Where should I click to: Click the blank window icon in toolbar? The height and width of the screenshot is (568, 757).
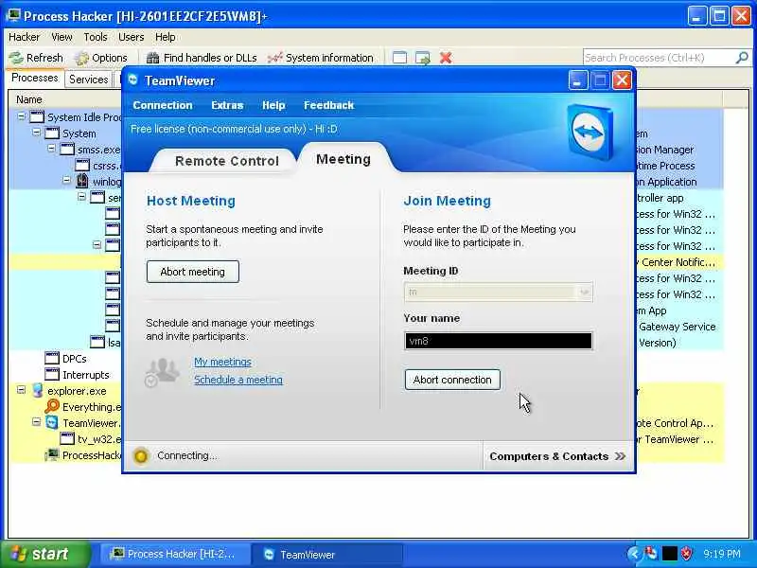[x=399, y=58]
